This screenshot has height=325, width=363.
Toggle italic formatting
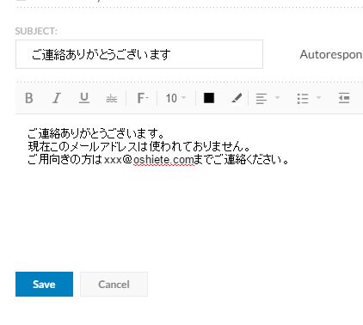point(57,98)
